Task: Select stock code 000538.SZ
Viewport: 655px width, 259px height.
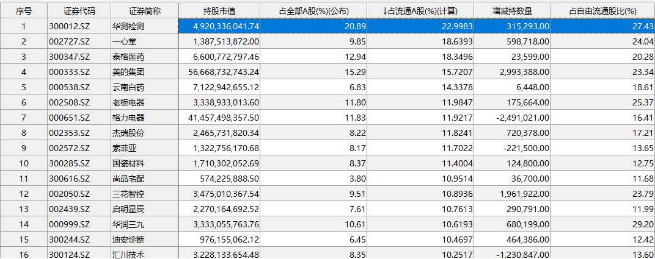Action: point(80,87)
